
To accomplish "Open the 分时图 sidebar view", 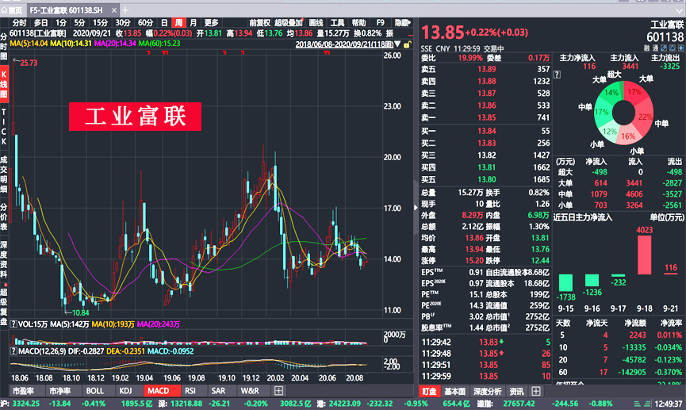I will click(4, 47).
